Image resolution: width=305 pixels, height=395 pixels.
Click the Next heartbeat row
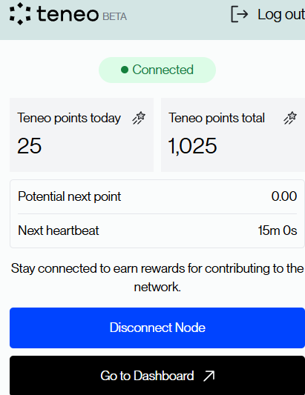(x=157, y=230)
